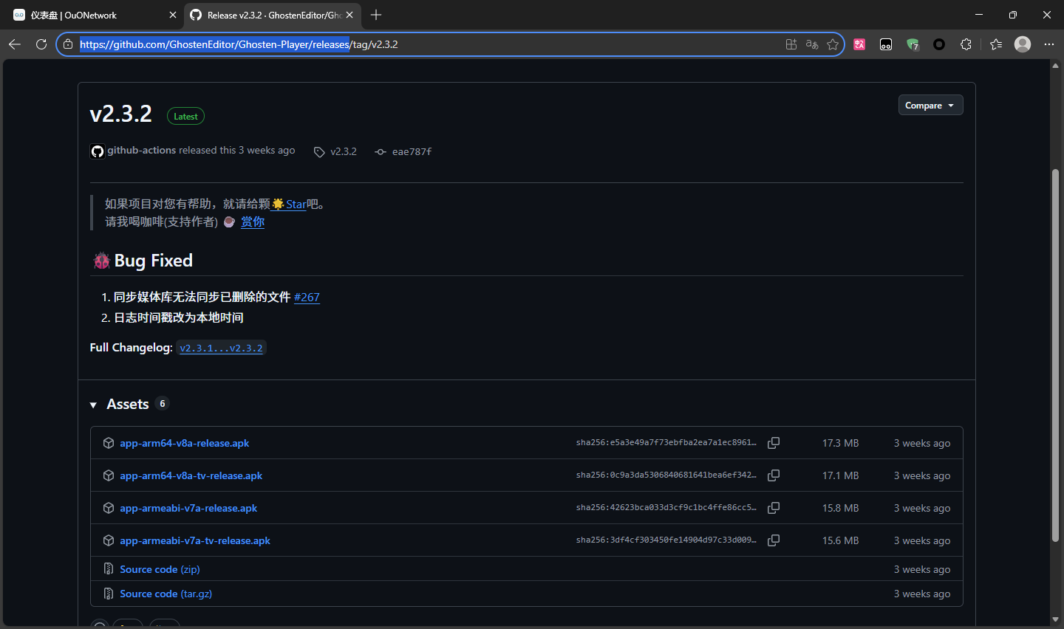The width and height of the screenshot is (1064, 629).
Task: Copy sha256 hash of app-armeabi-v7a-tv-release.apk
Action: click(774, 540)
